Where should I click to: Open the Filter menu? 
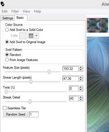click(x=15, y=11)
